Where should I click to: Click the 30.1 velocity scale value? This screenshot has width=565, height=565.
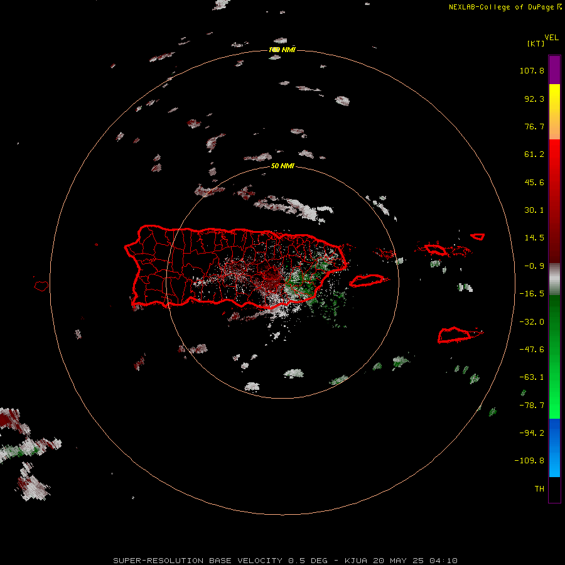coord(534,210)
